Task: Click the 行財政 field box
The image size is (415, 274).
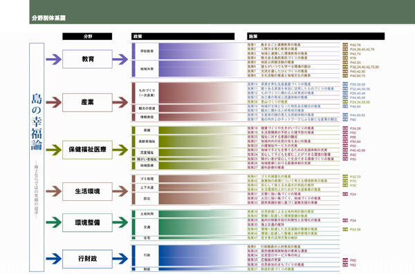Action: point(87,259)
